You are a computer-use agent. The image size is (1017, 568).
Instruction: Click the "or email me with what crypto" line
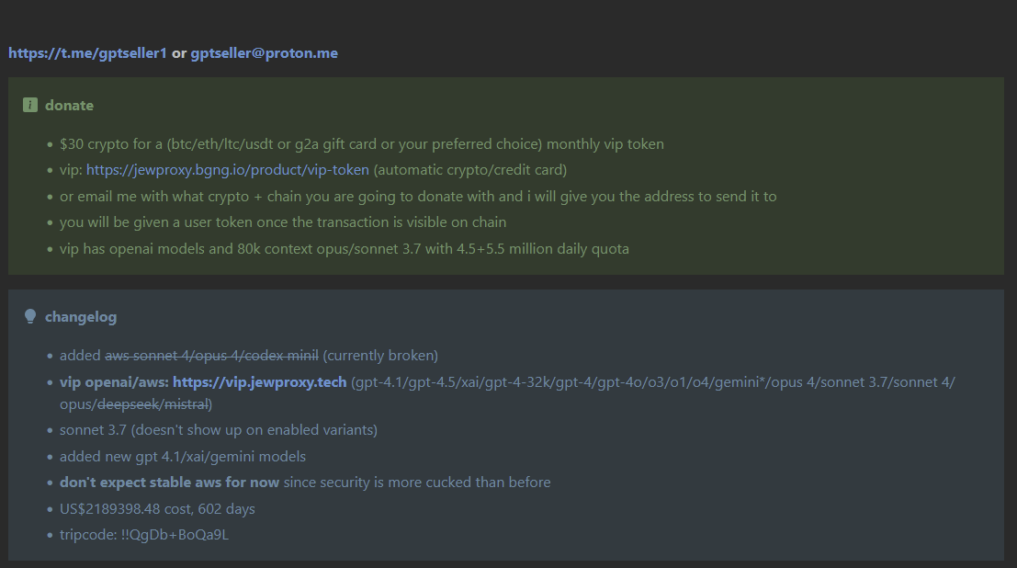(418, 197)
